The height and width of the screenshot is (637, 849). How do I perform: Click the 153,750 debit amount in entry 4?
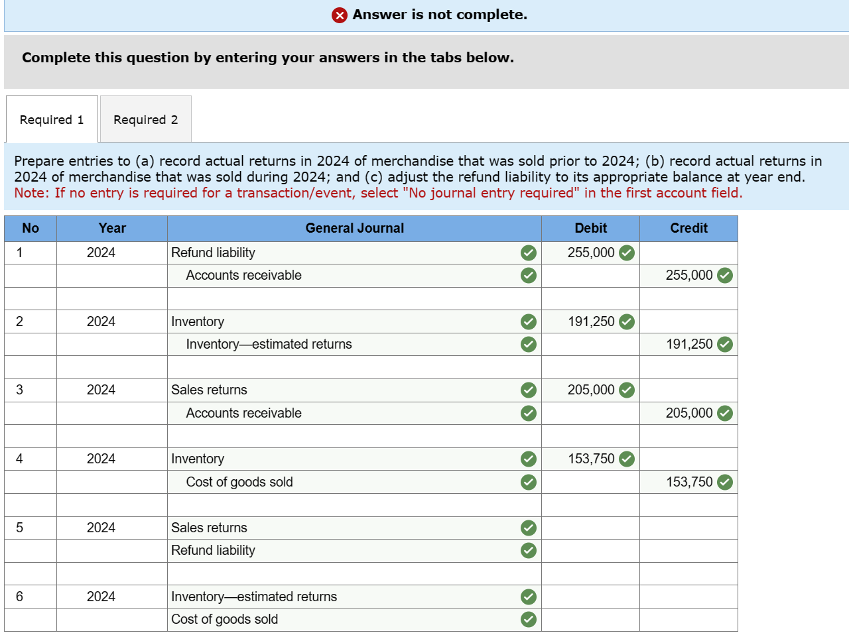[591, 459]
